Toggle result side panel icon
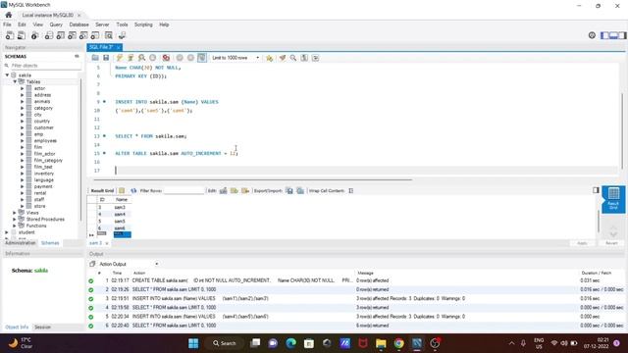 pos(596,190)
